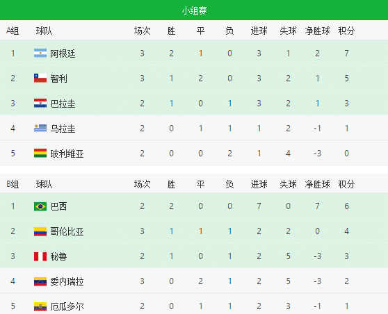Open team link 哥伦比亚
388x314 pixels.
point(67,231)
